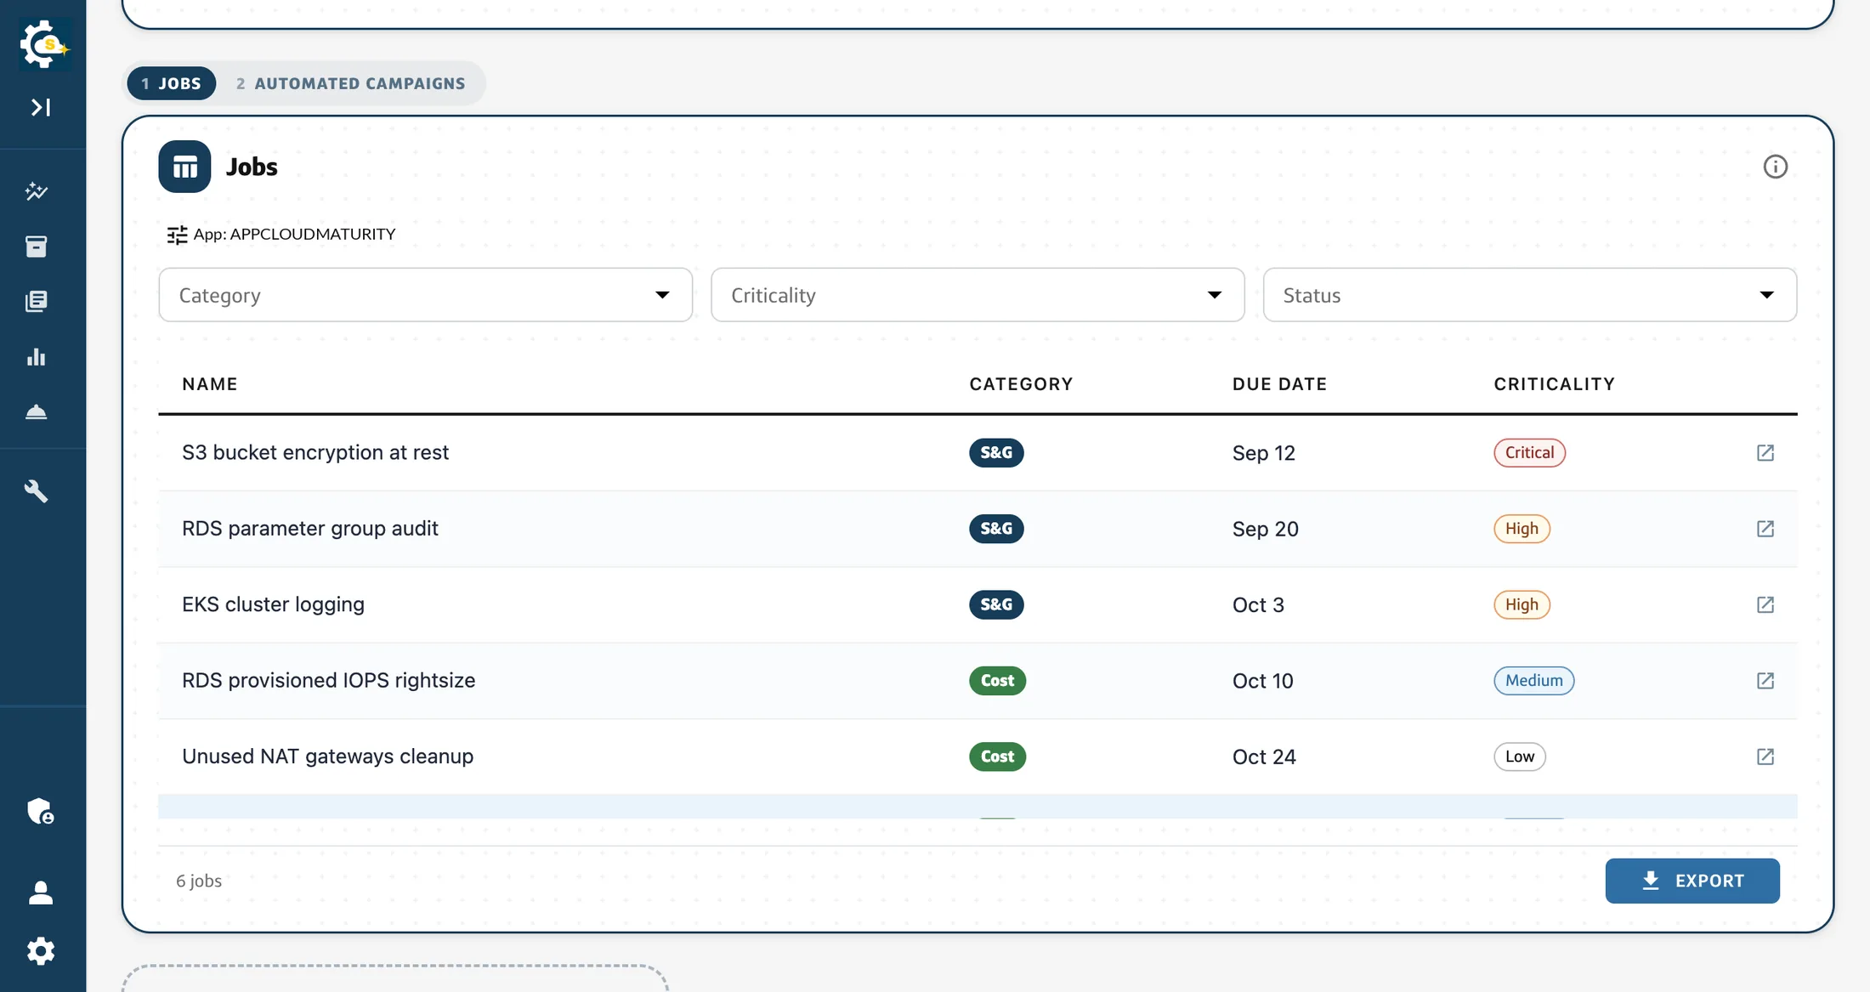Click the 'Oct 3' due date
Viewport: 1870px width, 992px height.
pos(1258,604)
